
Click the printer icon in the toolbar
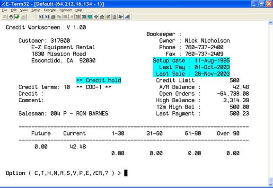(53, 17)
